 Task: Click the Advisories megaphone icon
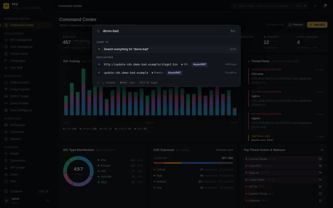(6, 132)
